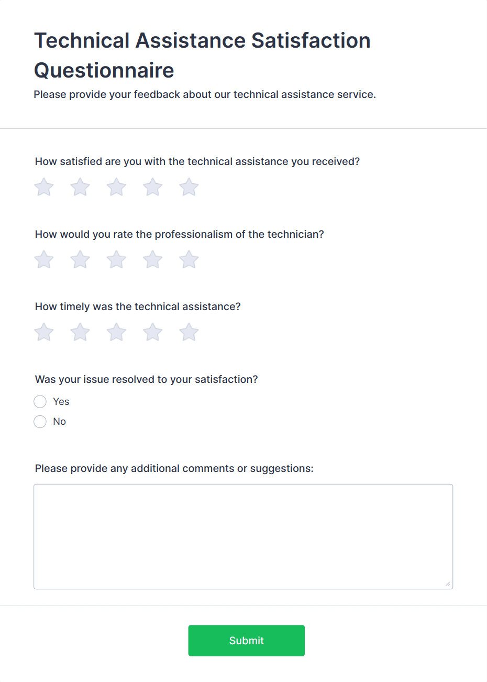Select fifth star for satisfaction question
The width and height of the screenshot is (487, 682).
click(189, 187)
